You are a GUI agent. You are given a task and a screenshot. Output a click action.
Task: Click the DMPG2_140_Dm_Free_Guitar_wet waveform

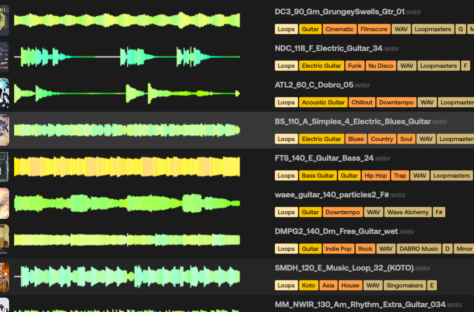tap(127, 240)
